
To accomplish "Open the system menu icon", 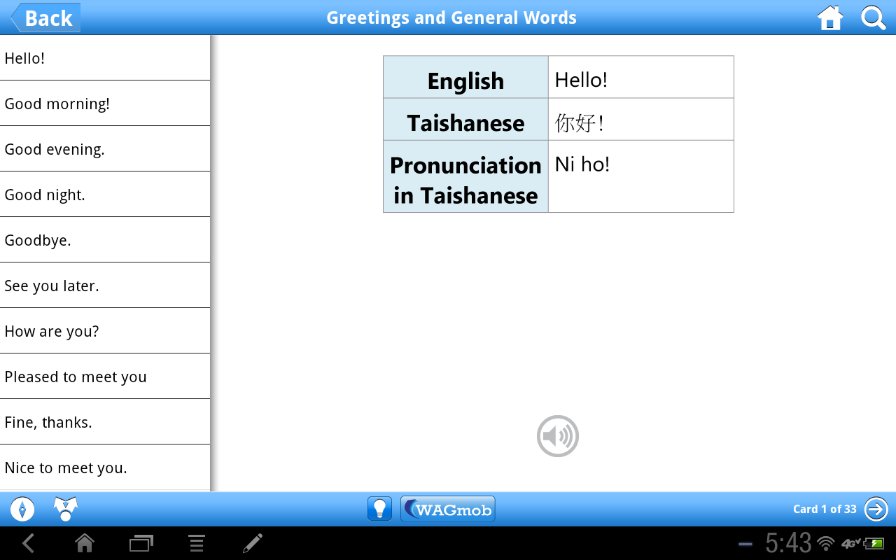I will pos(196,543).
